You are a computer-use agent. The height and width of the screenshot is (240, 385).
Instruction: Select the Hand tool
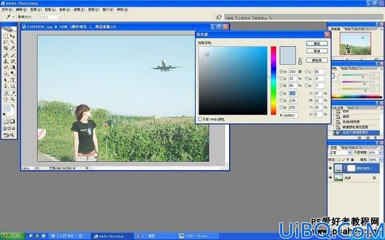click(x=5, y=99)
